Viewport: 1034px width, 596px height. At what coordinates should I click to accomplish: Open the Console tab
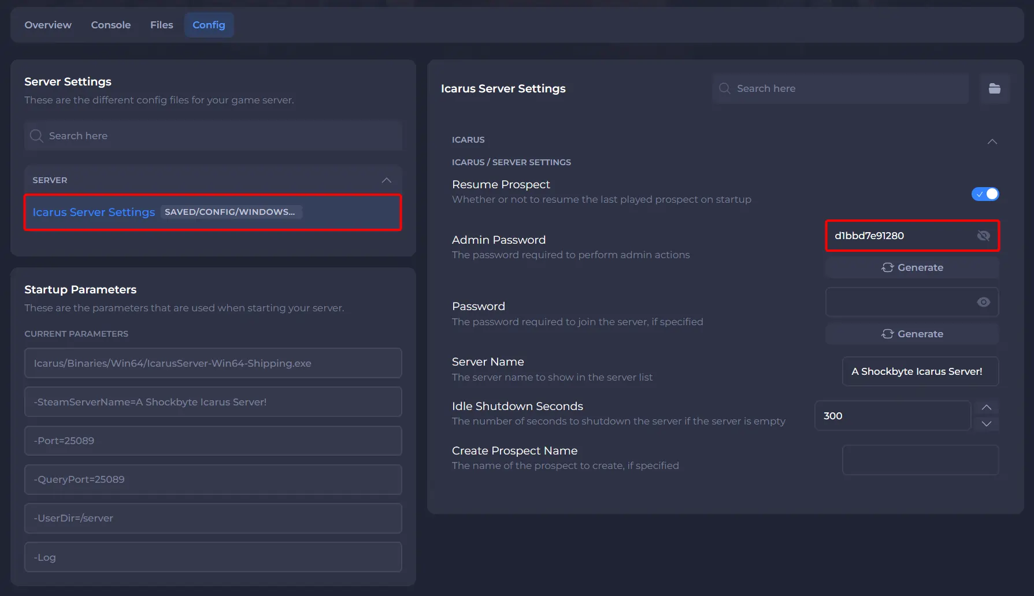110,25
